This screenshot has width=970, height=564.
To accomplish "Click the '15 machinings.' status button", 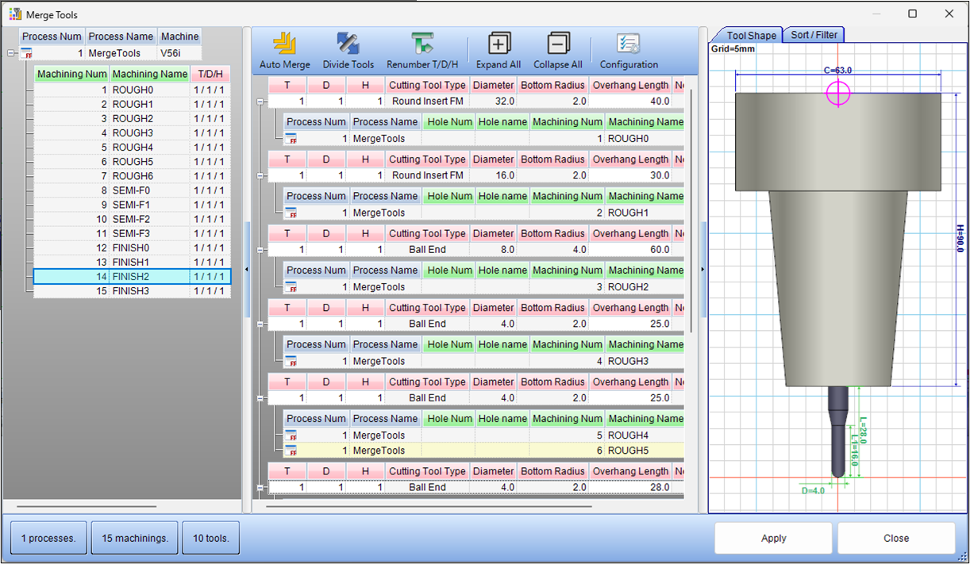I will 135,538.
